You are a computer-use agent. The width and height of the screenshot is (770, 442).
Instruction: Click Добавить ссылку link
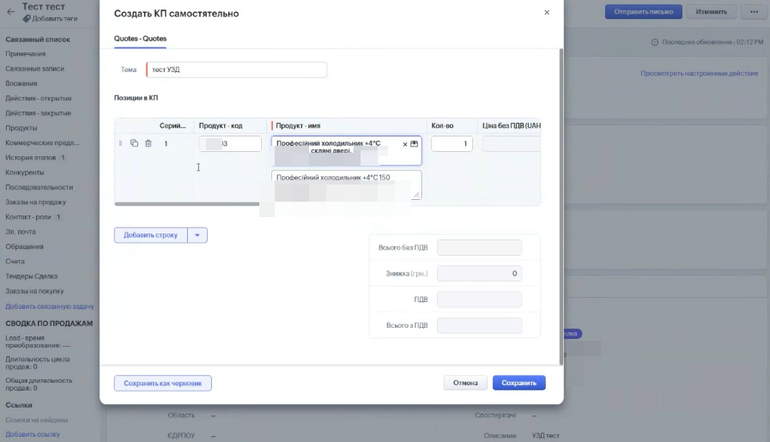(x=33, y=434)
